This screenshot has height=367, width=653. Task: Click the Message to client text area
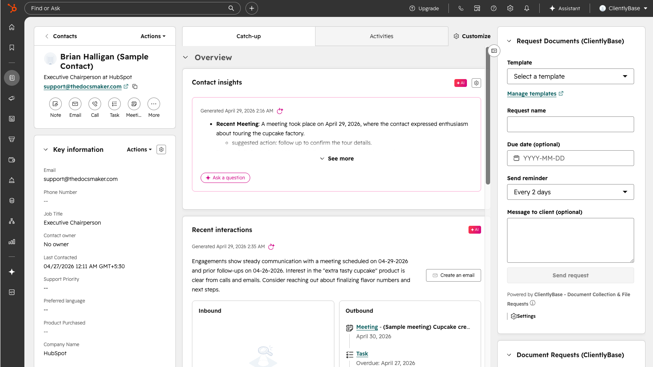coord(570,240)
